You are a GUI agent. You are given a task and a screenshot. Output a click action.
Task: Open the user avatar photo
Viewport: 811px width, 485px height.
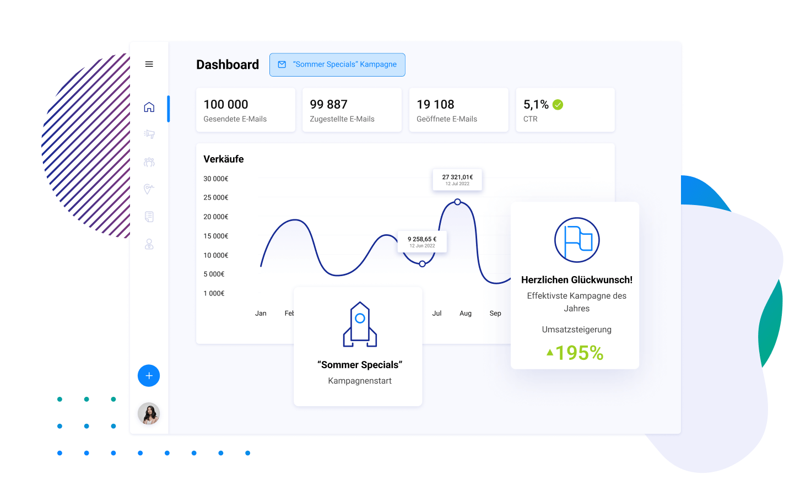pos(149,413)
